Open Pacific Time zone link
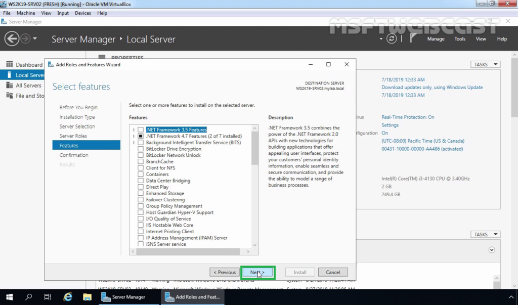 tap(423, 141)
